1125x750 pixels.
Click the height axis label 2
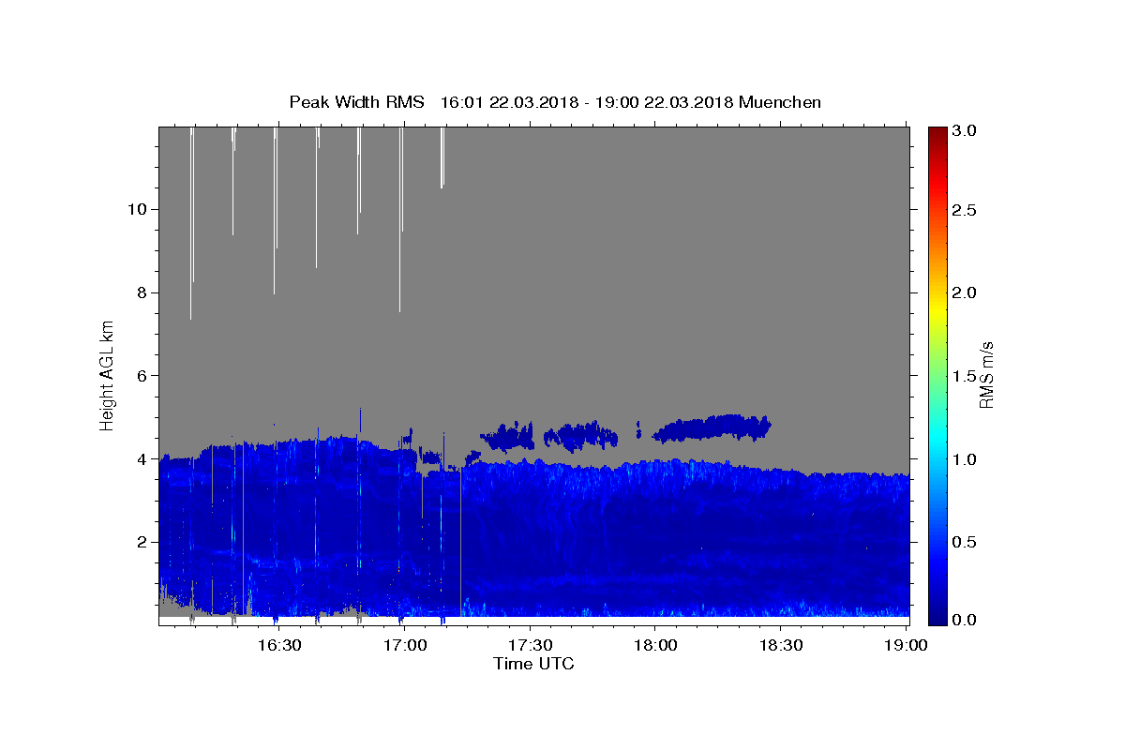coord(140,542)
